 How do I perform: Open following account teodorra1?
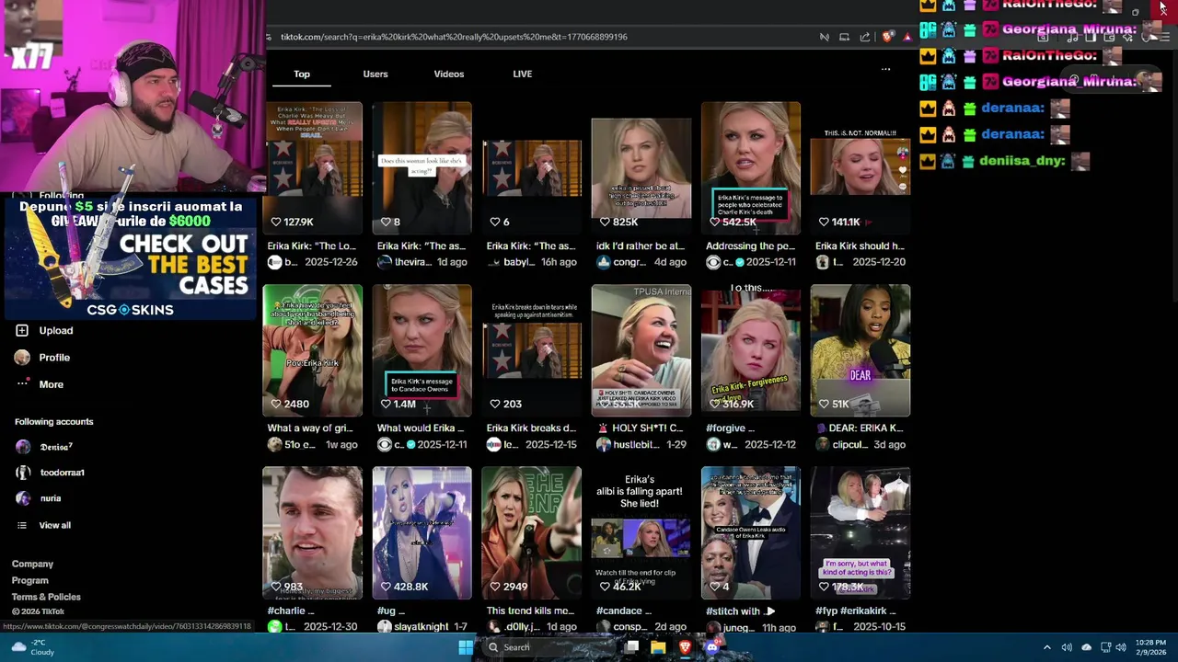point(62,473)
